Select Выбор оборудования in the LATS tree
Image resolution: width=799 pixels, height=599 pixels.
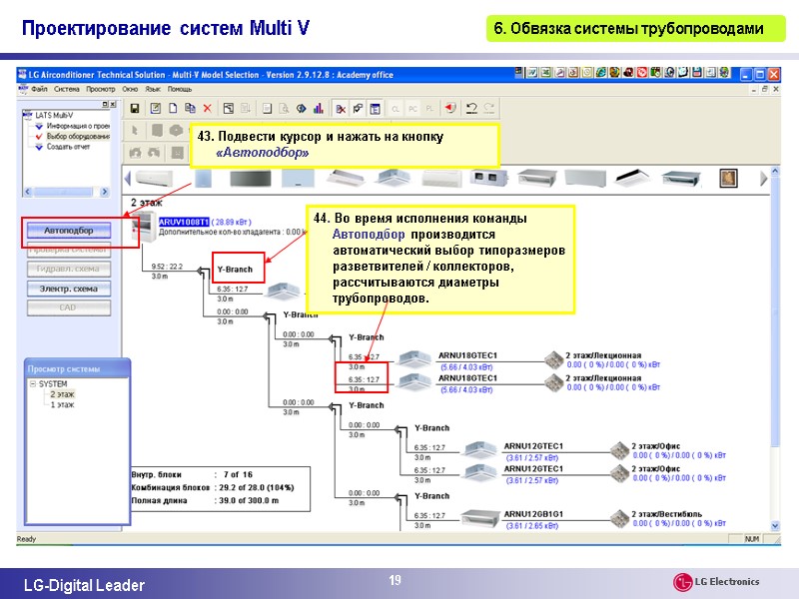click(x=78, y=137)
